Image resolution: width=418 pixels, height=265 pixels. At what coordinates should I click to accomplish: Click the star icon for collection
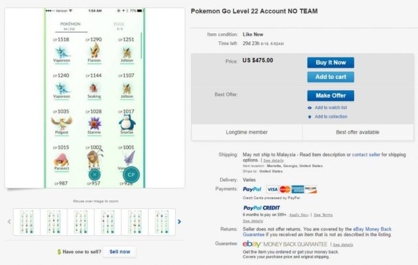click(310, 117)
